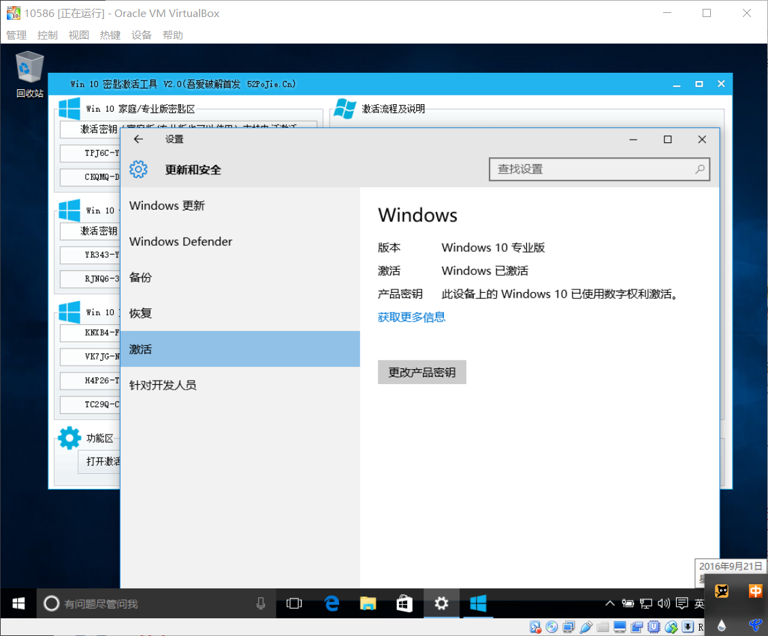Open the Recycle Bin desktop icon
Image resolution: width=768 pixels, height=636 pixels.
[x=30, y=74]
